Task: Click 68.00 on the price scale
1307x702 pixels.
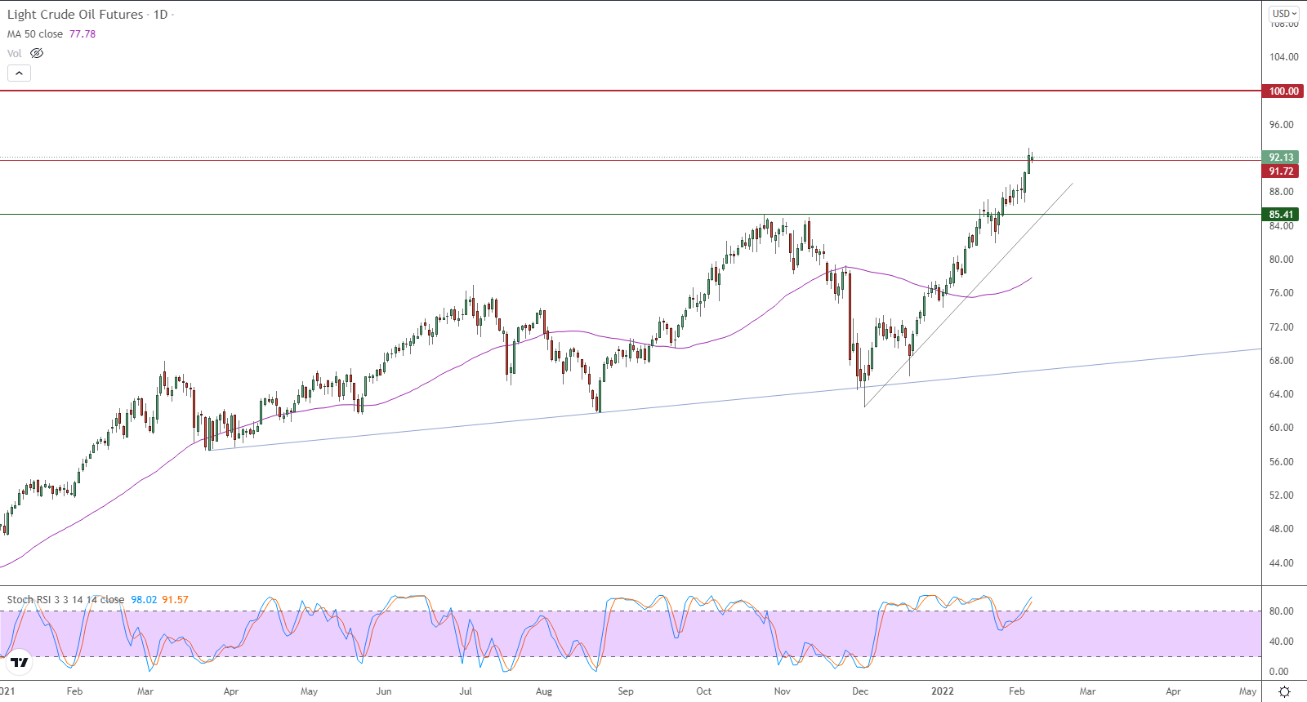Action: (1281, 361)
